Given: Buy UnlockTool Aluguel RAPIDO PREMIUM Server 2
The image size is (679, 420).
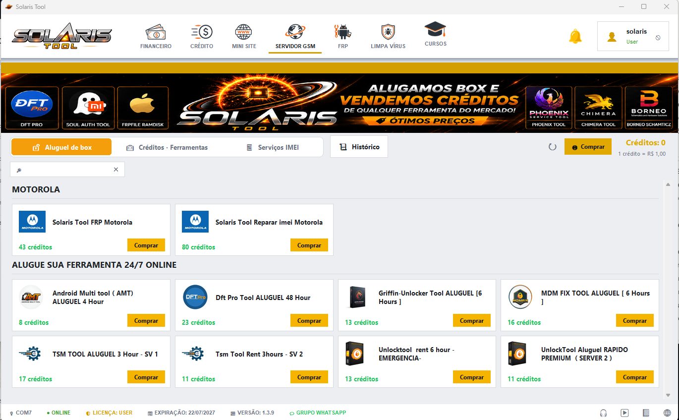Looking at the screenshot, I should 635,377.
